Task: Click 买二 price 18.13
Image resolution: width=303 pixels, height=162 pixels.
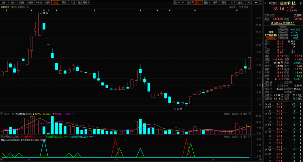Action: [280, 44]
